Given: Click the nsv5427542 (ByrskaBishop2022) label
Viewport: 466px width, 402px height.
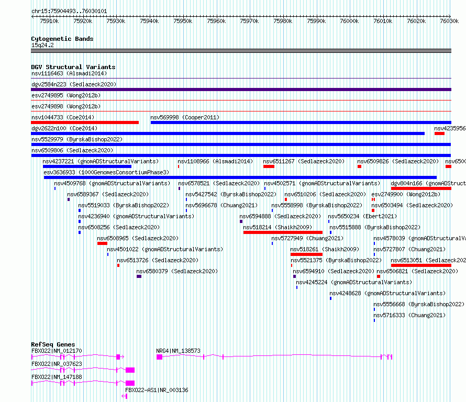Looking at the screenshot, I should [231, 194].
